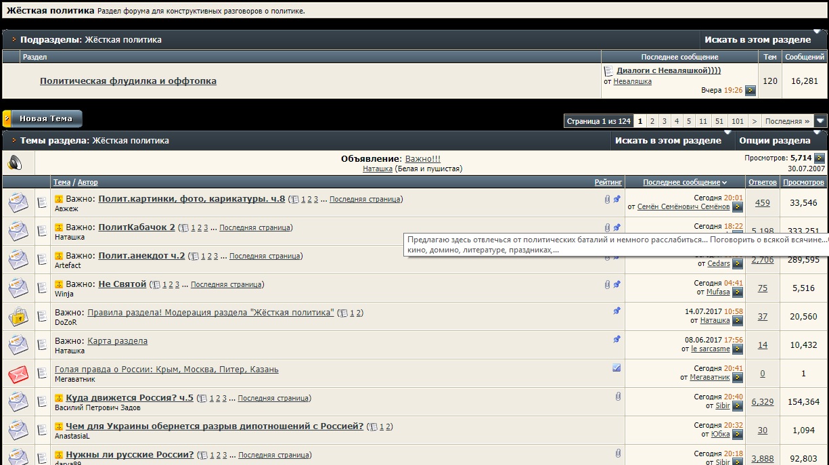Go to next page with > button
This screenshot has width=829, height=465.
coord(755,121)
